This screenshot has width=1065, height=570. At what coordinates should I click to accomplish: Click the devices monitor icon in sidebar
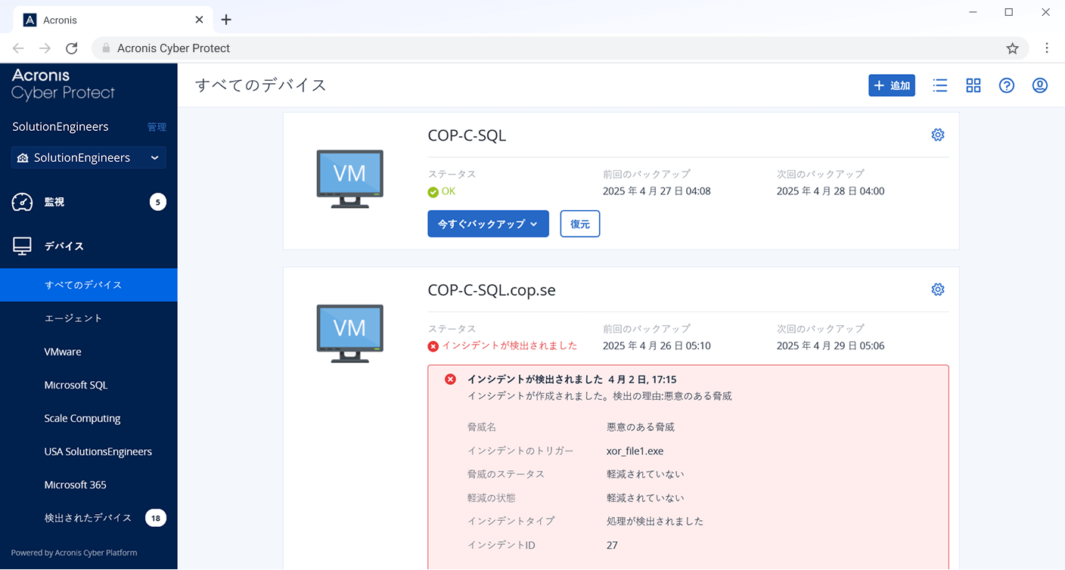[x=22, y=246]
